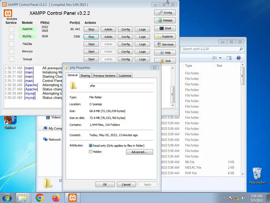Toggle the FileZilla service checkbox

(12, 44)
